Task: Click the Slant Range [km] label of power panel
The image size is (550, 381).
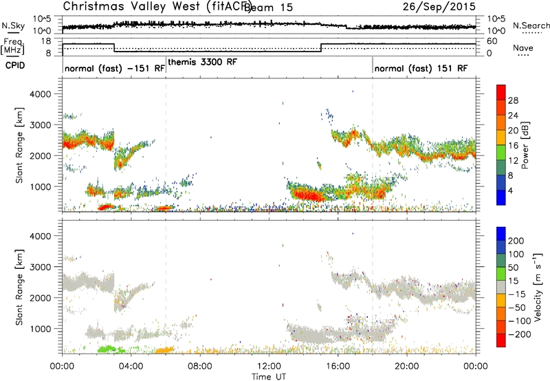Action: (x=19, y=145)
